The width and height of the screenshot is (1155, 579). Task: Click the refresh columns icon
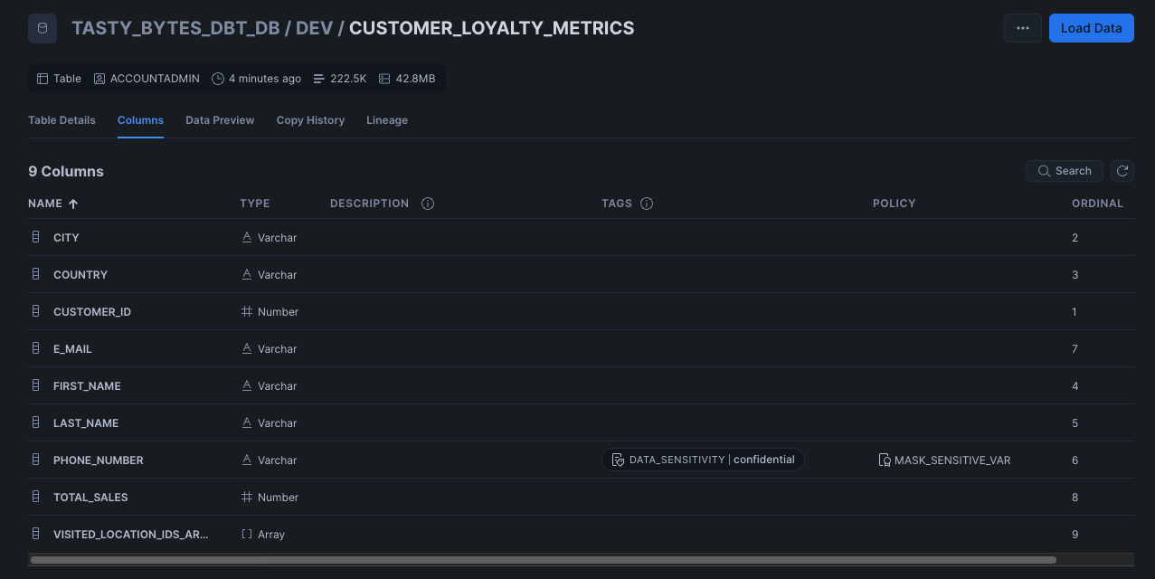click(x=1122, y=171)
